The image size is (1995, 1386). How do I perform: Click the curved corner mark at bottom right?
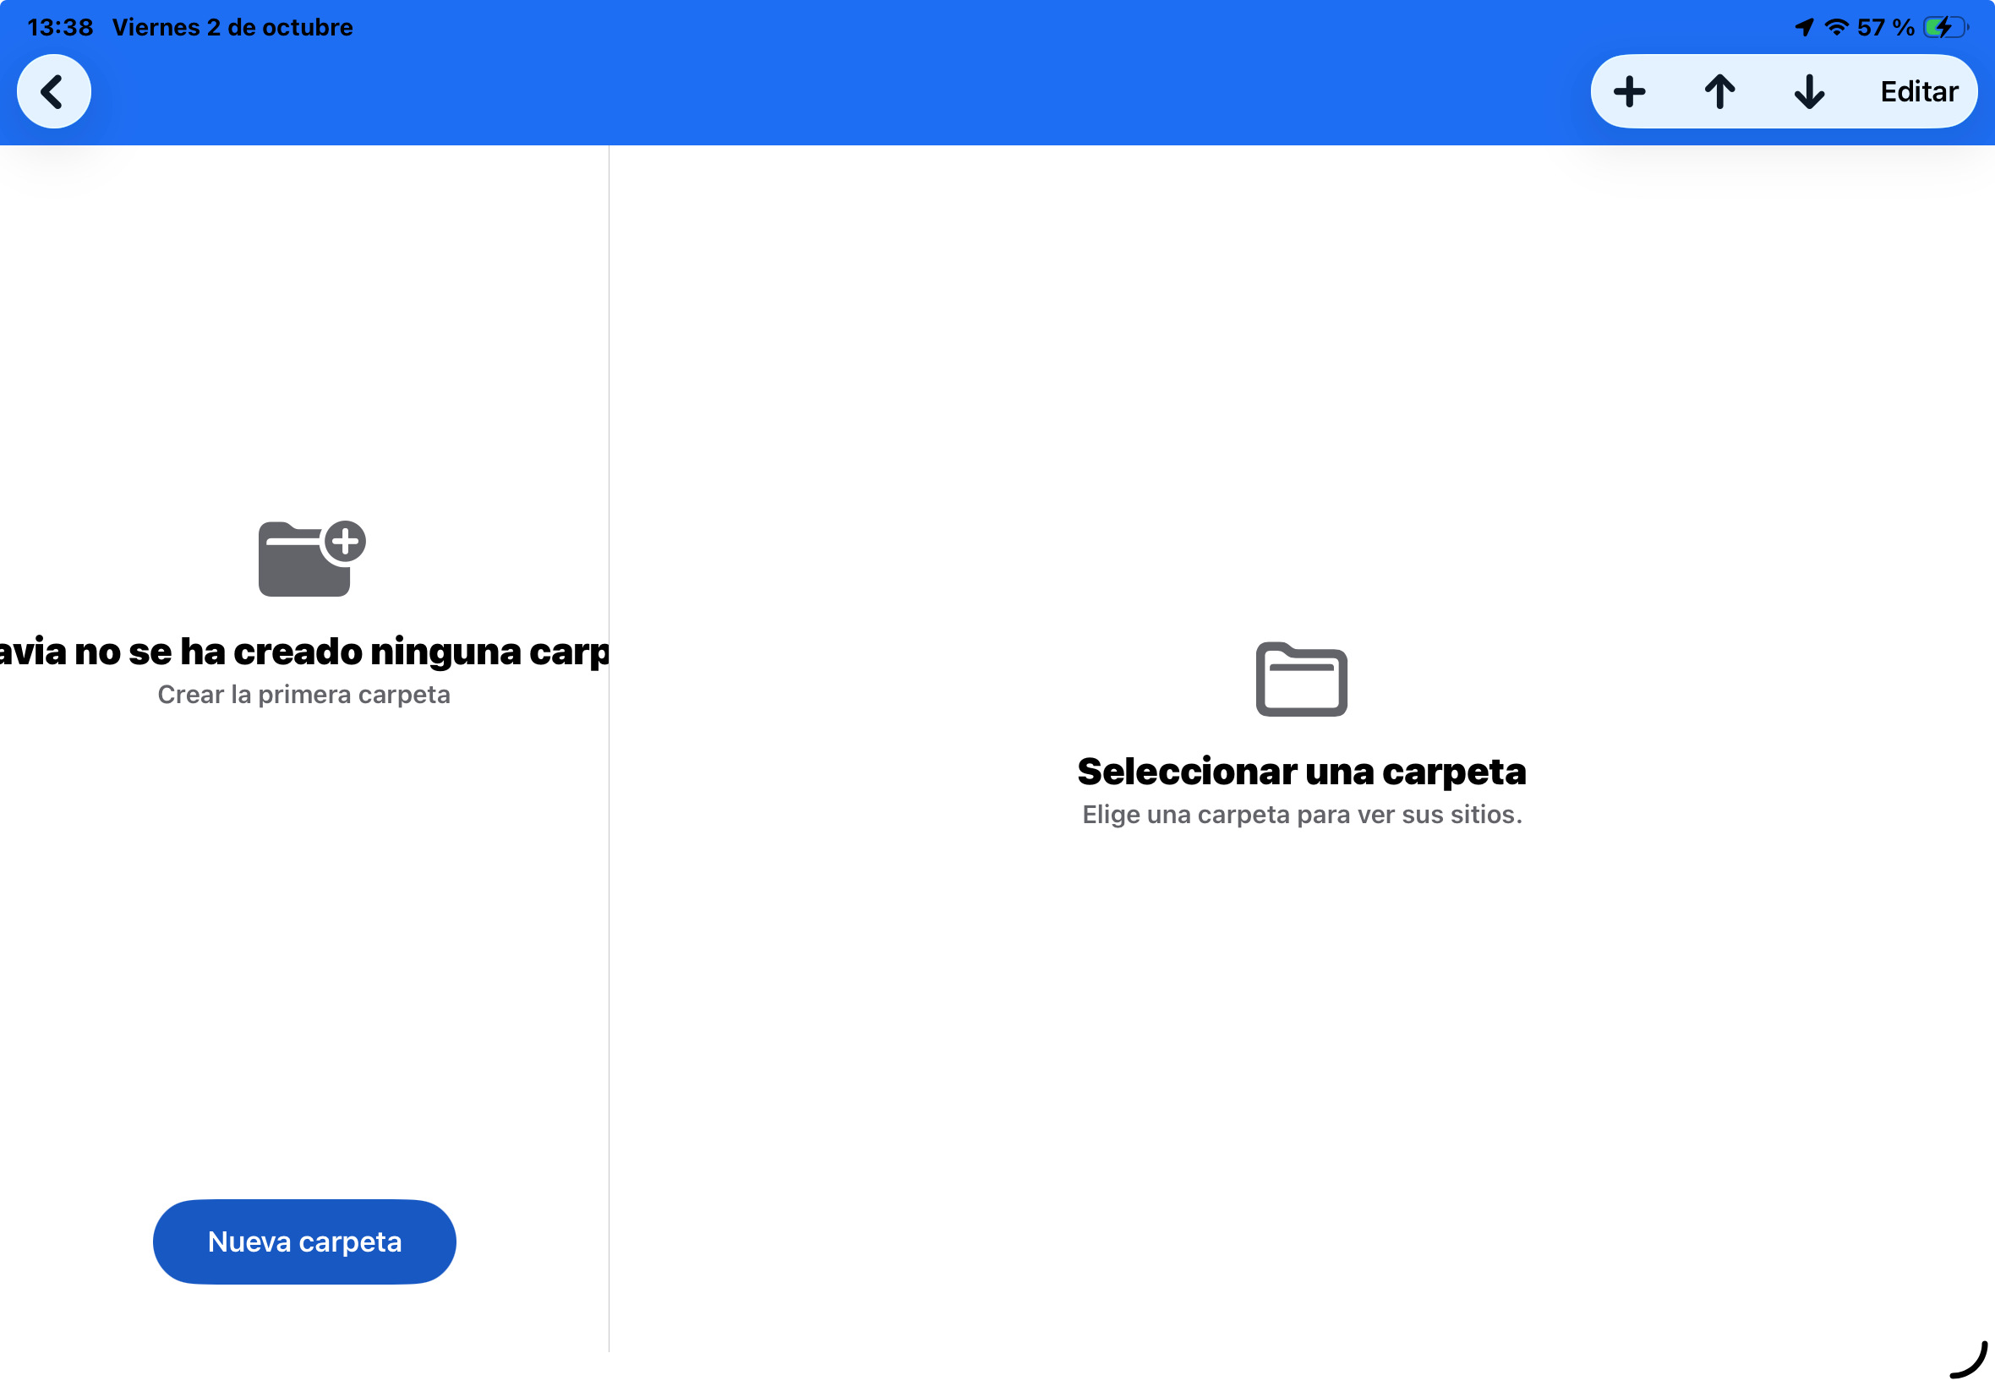(1970, 1360)
